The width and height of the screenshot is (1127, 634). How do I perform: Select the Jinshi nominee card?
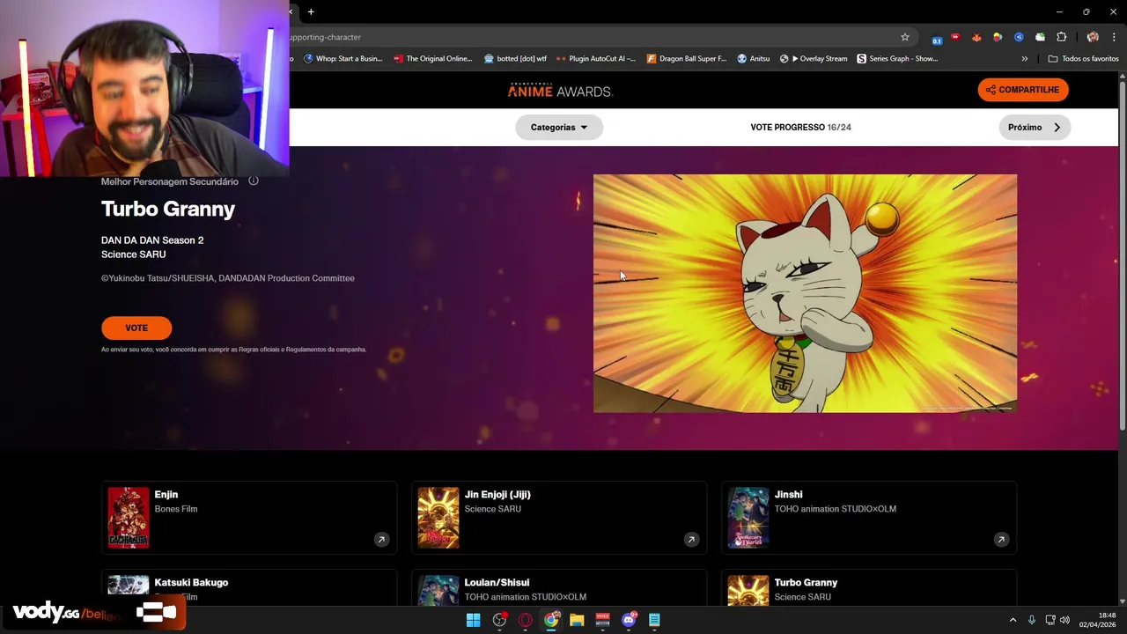[869, 518]
